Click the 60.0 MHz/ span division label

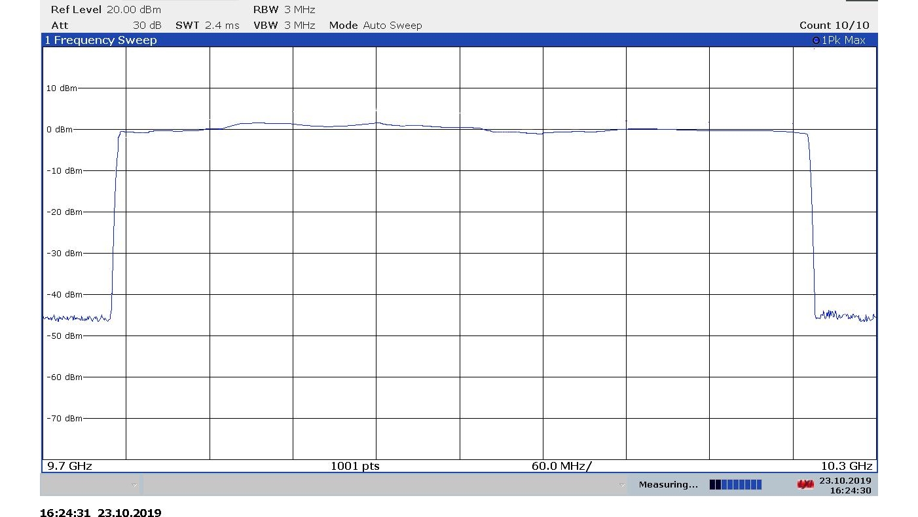[x=561, y=466]
